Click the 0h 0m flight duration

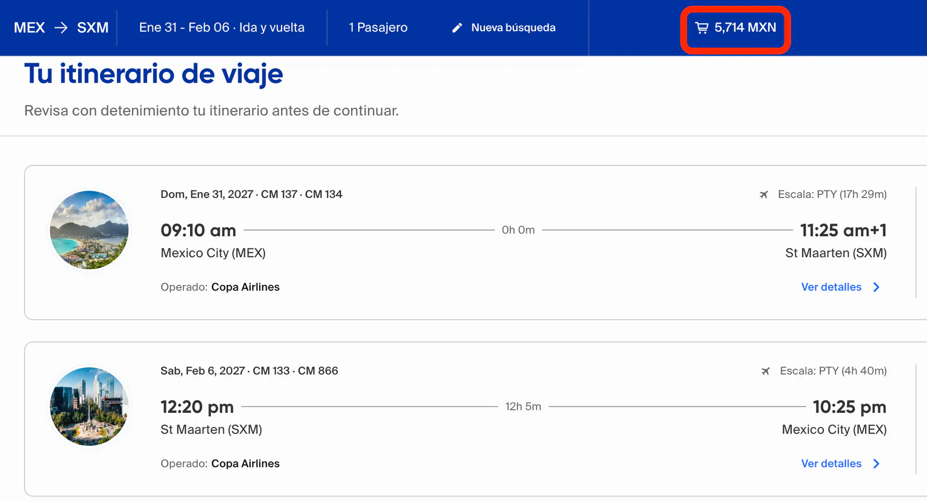coord(519,230)
